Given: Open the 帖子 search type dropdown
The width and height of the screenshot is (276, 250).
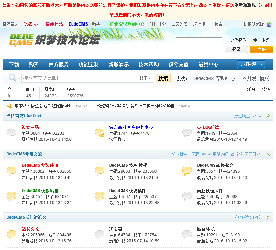Looking at the screenshot, I should [145, 78].
